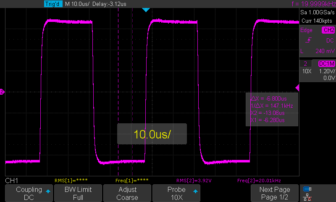The image size is (336, 202).
Task: Click the network disconnected status icon
Action: [307, 197]
